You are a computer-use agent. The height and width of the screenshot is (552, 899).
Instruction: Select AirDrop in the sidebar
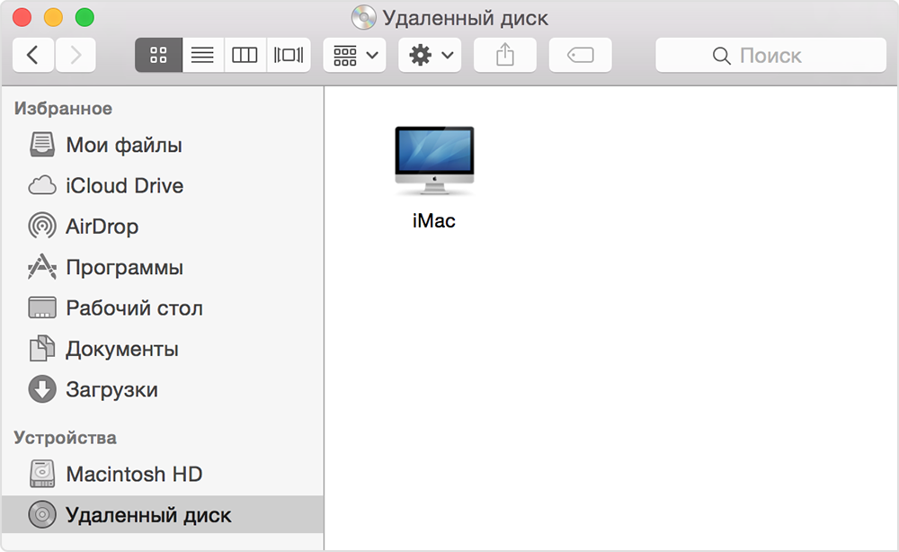102,227
